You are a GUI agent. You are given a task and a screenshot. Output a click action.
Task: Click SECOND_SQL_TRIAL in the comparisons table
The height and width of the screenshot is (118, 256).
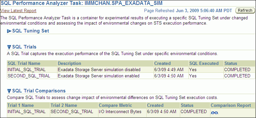pyautogui.click(x=72, y=112)
